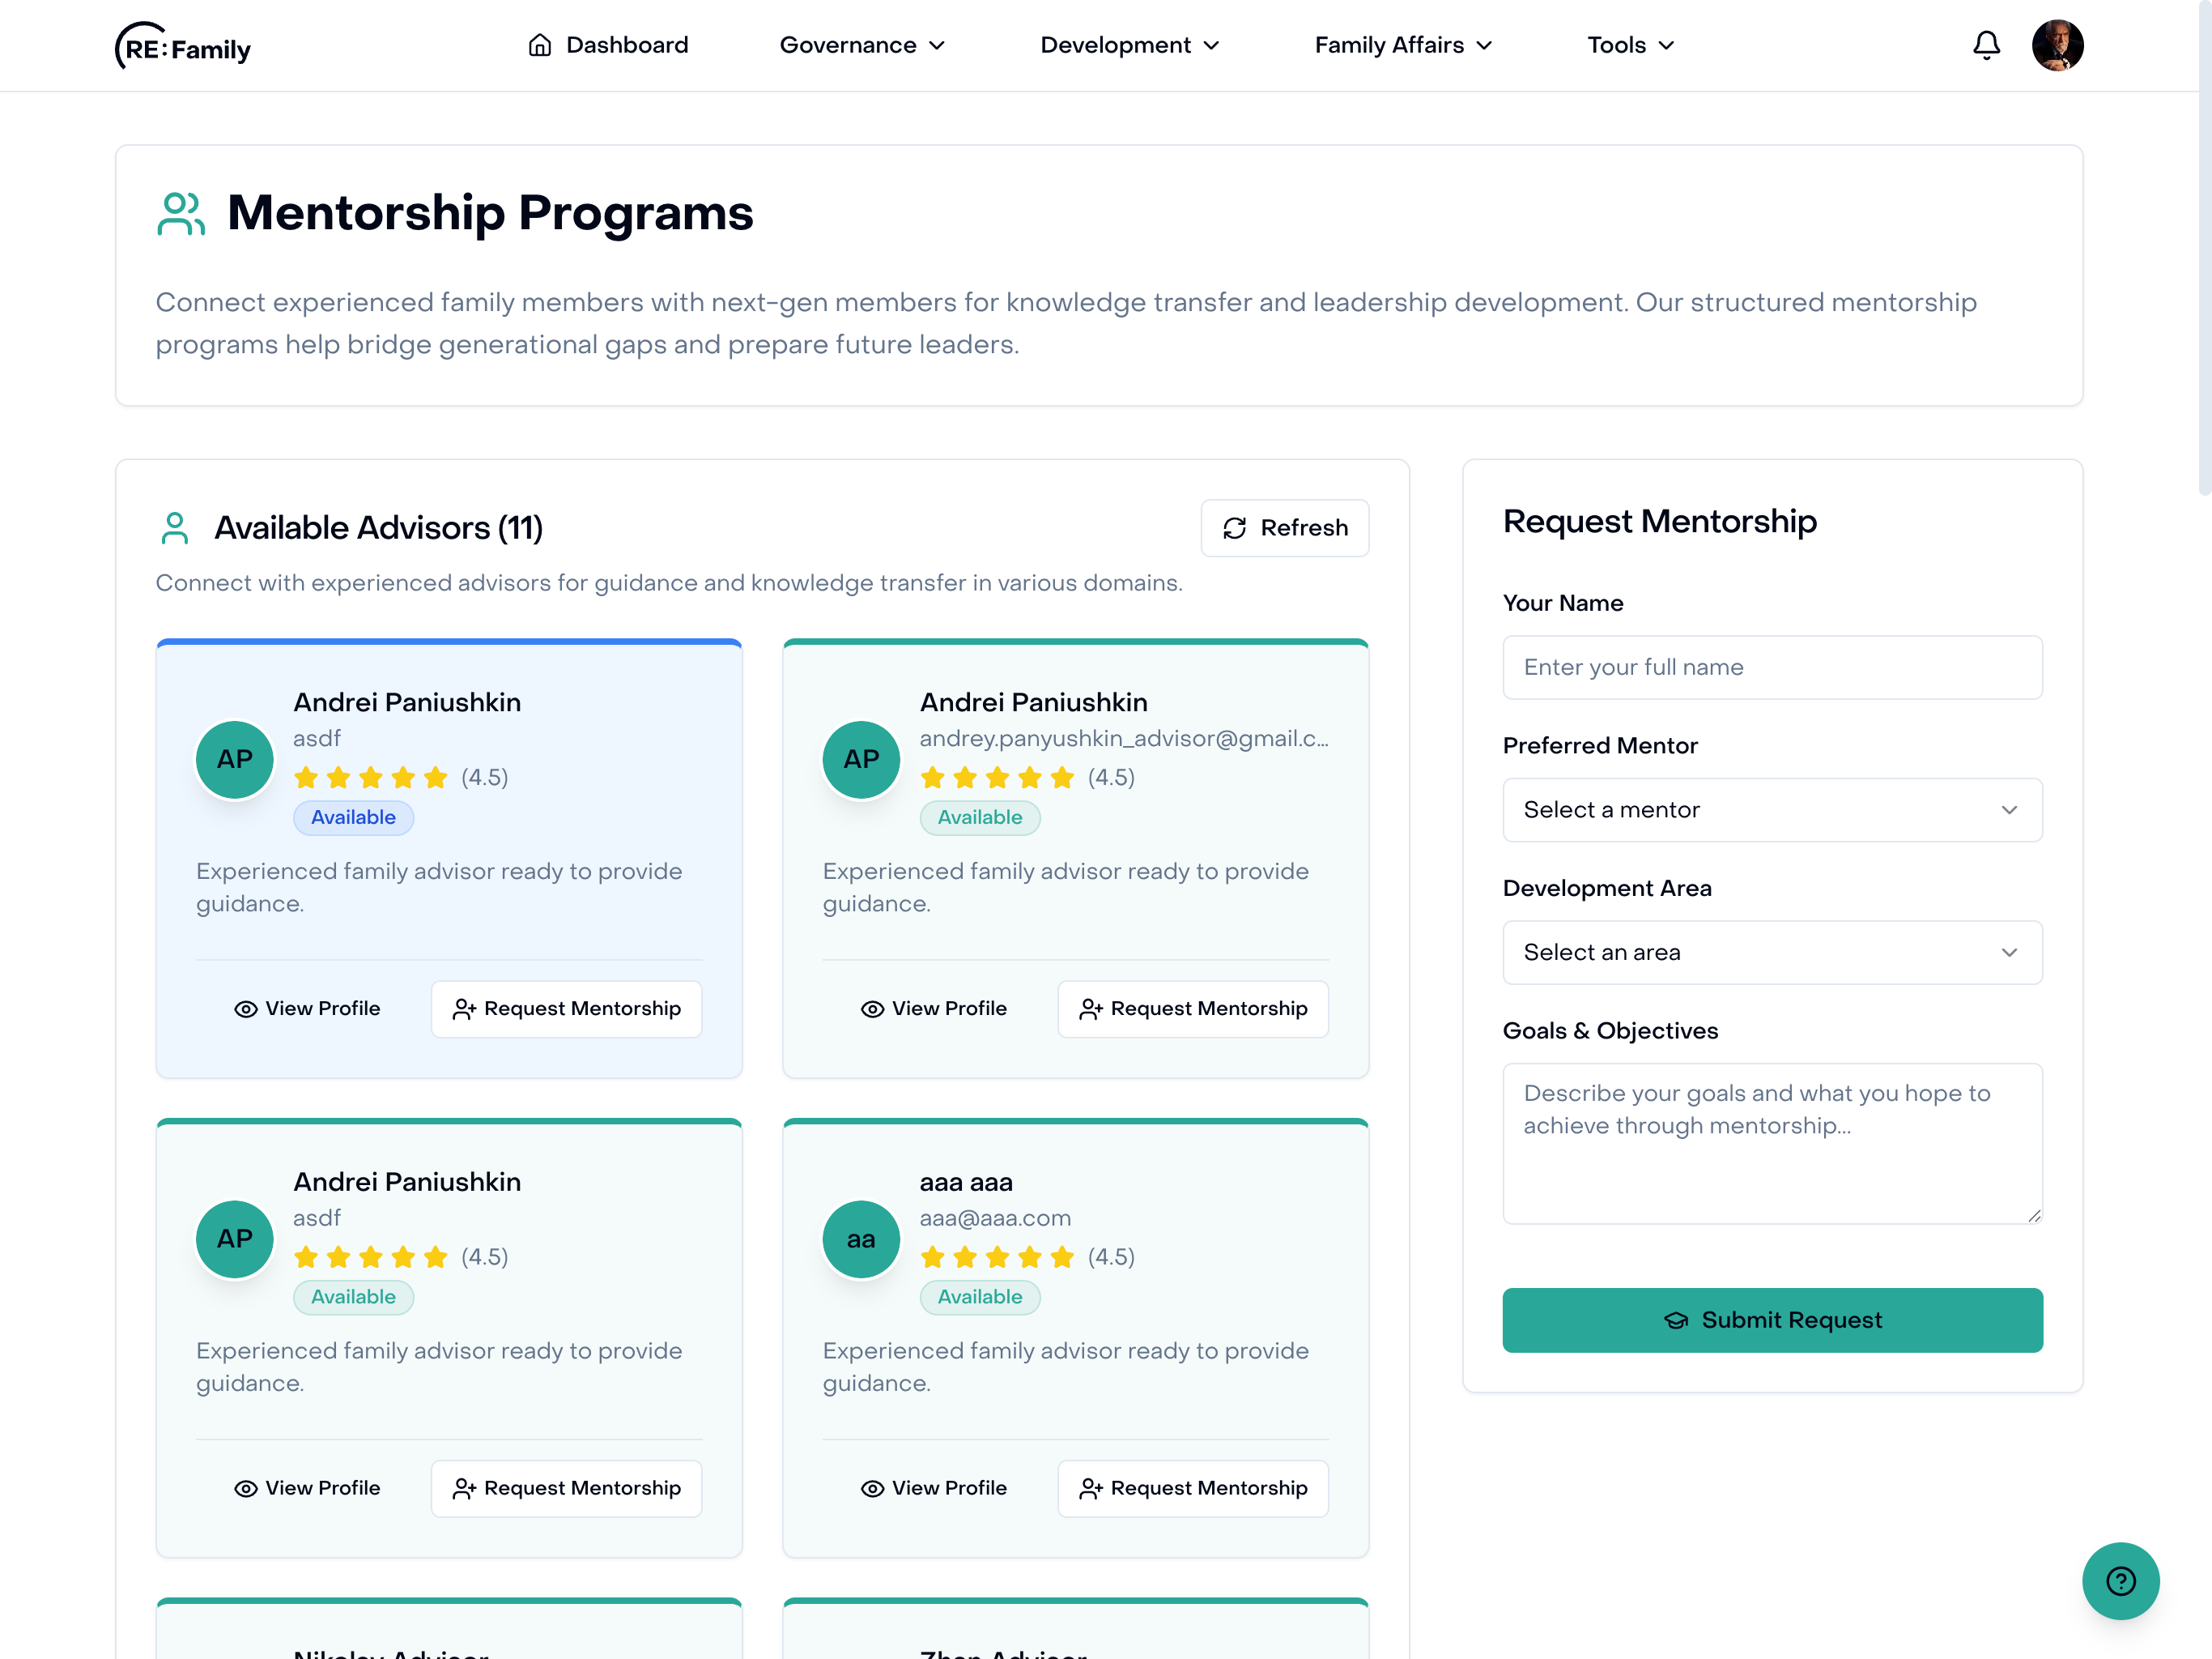Image resolution: width=2212 pixels, height=1659 pixels.
Task: Click the Request Mentorship form heading
Action: [1659, 522]
